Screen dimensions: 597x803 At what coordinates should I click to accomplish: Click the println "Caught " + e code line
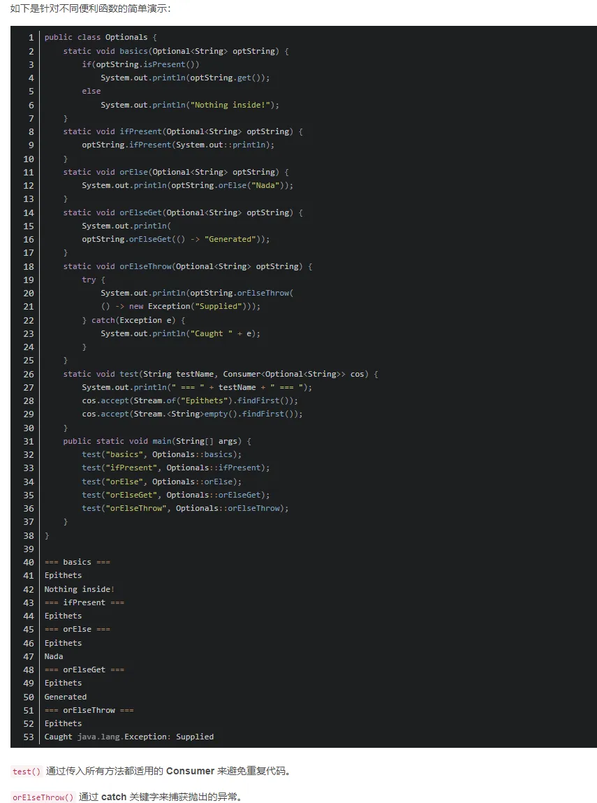[x=181, y=333]
